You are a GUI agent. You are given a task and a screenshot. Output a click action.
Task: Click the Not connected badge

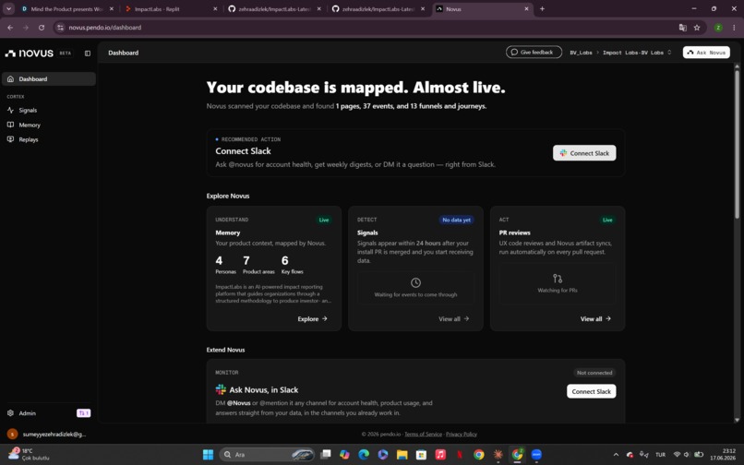[x=594, y=373]
